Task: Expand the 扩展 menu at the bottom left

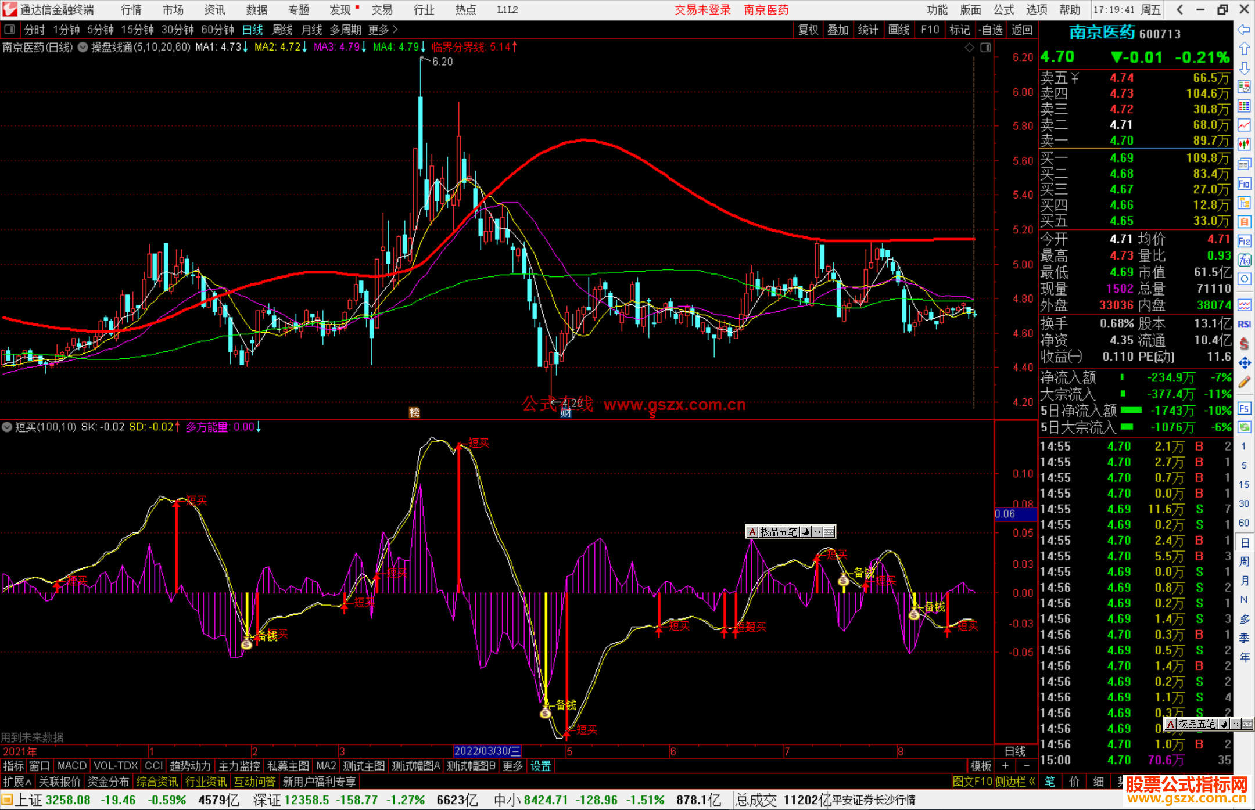Action: 17,782
